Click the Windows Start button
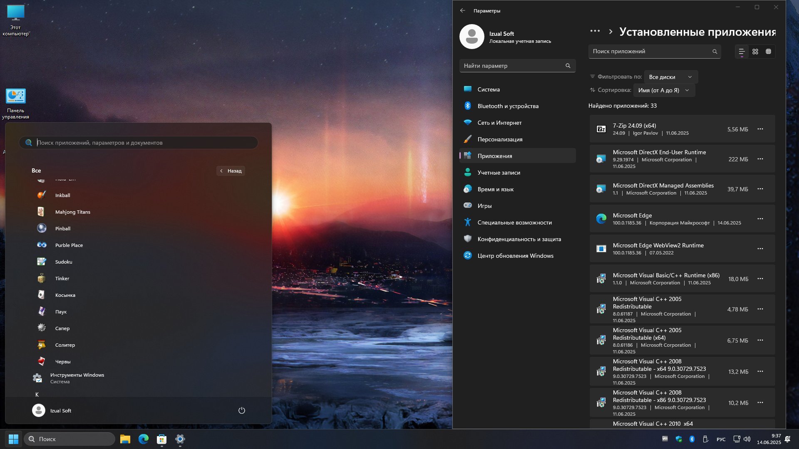The width and height of the screenshot is (799, 449). (x=13, y=439)
